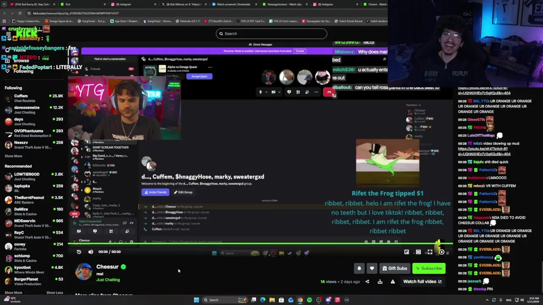The width and height of the screenshot is (543, 305).
Task: Open LOWTIERGOD channel under Recommended
Action: (34, 176)
